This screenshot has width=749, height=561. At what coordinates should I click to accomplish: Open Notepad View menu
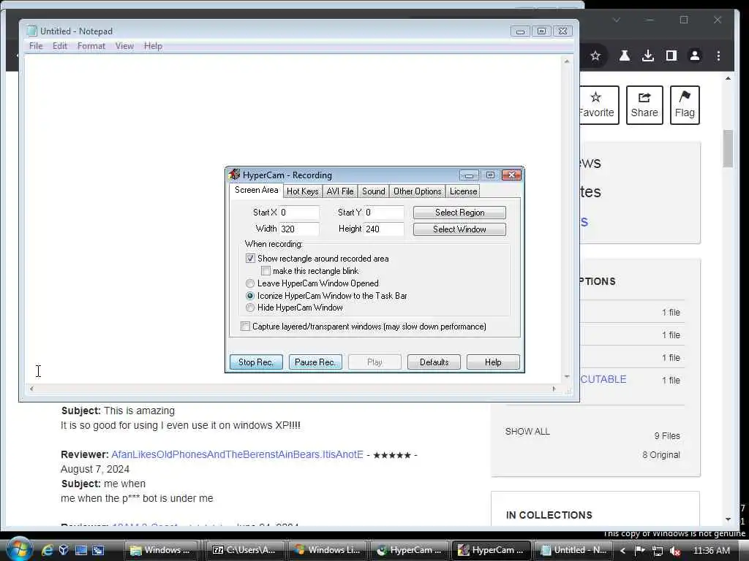pyautogui.click(x=124, y=46)
